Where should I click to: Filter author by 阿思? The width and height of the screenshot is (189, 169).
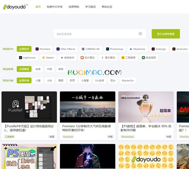(x=72, y=80)
